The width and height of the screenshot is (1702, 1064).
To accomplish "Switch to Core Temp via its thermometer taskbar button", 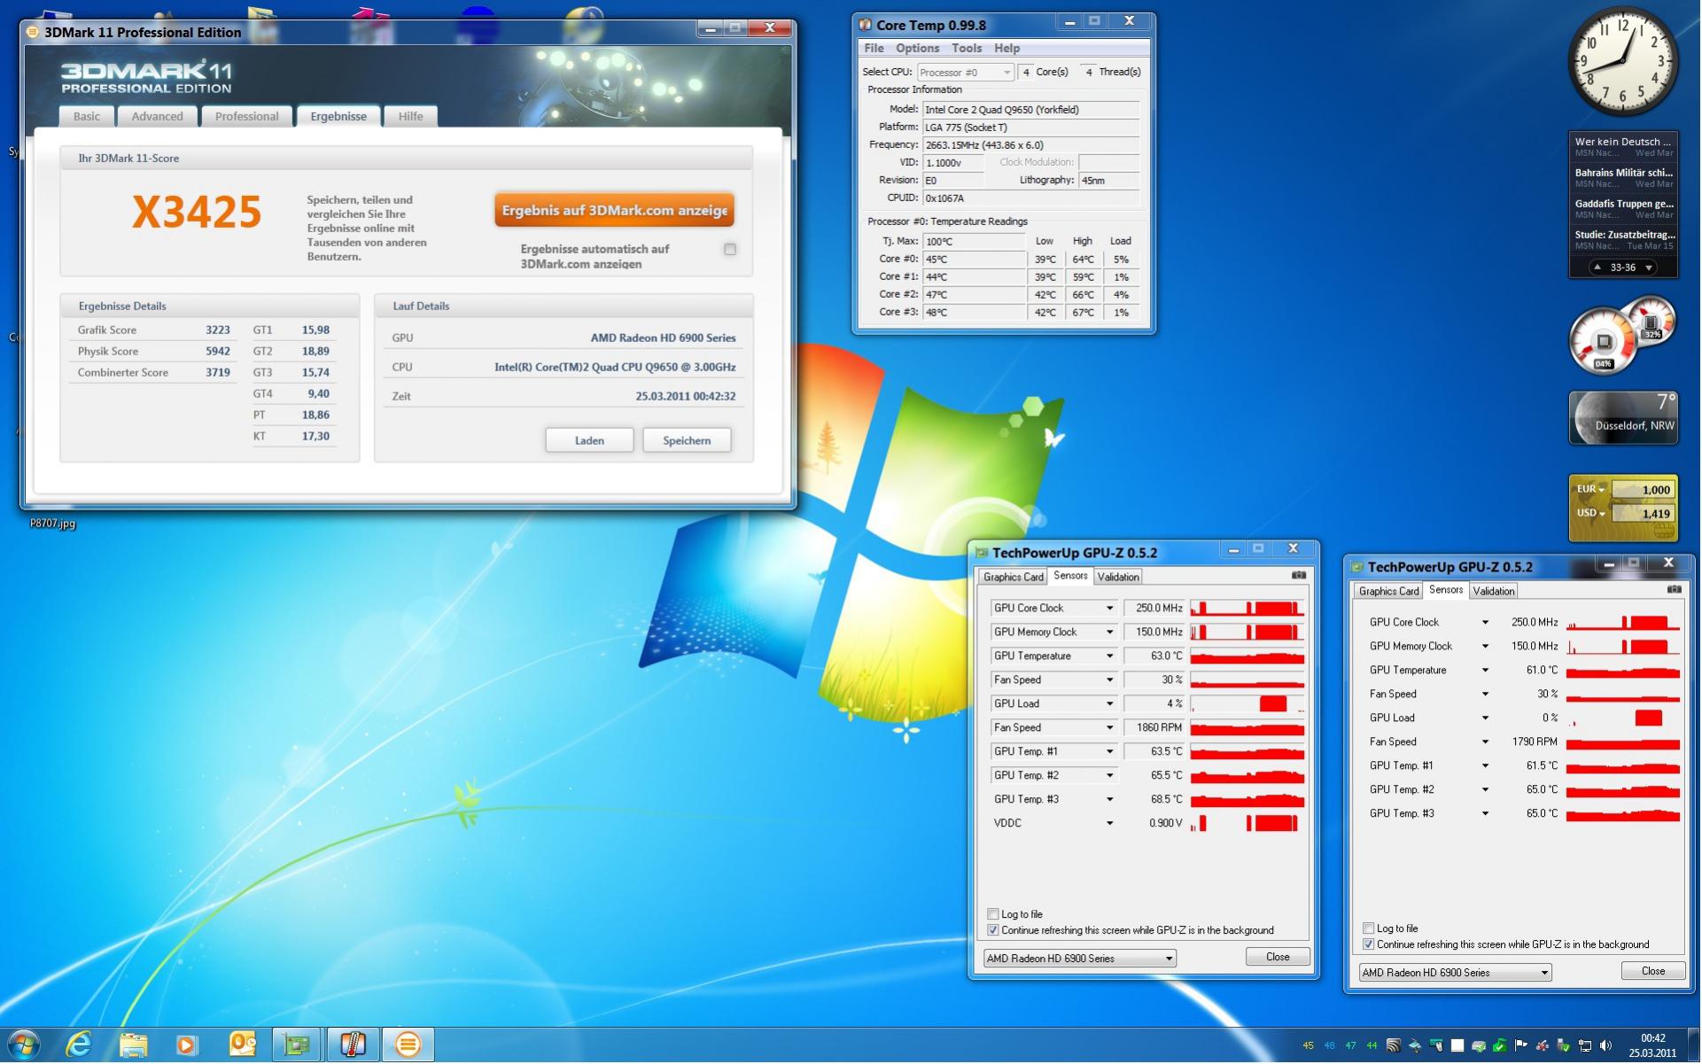I will [x=353, y=1045].
